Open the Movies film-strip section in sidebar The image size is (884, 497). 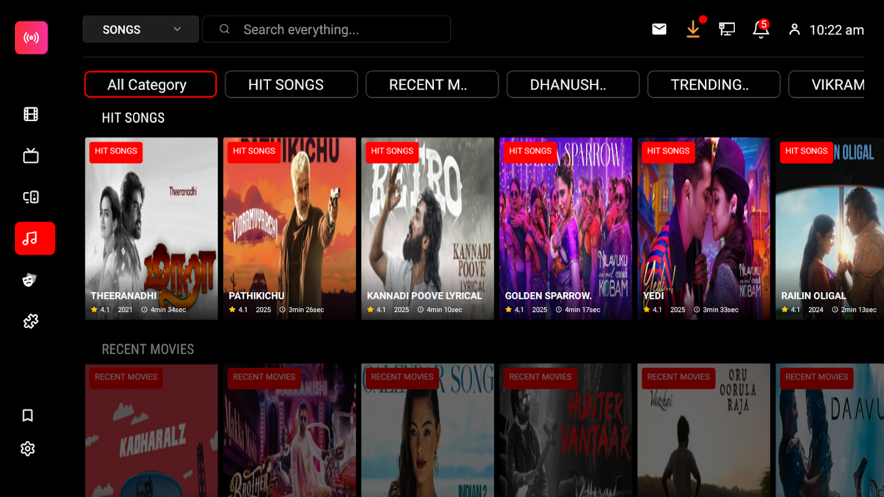pyautogui.click(x=31, y=114)
